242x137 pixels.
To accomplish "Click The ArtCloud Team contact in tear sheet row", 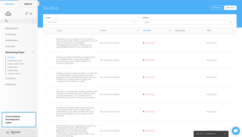I will point(110,77).
